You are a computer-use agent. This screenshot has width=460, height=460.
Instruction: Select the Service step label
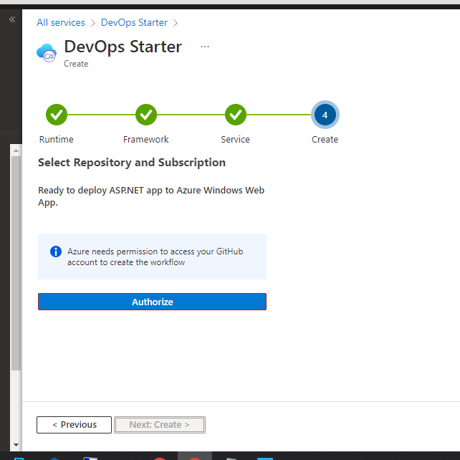[236, 139]
